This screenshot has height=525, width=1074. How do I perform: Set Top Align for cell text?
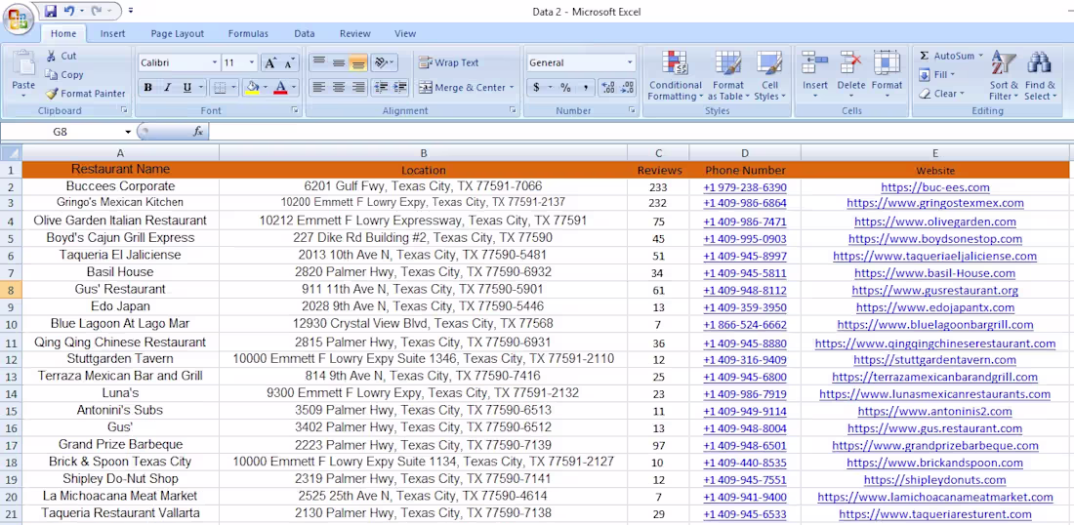pyautogui.click(x=318, y=62)
